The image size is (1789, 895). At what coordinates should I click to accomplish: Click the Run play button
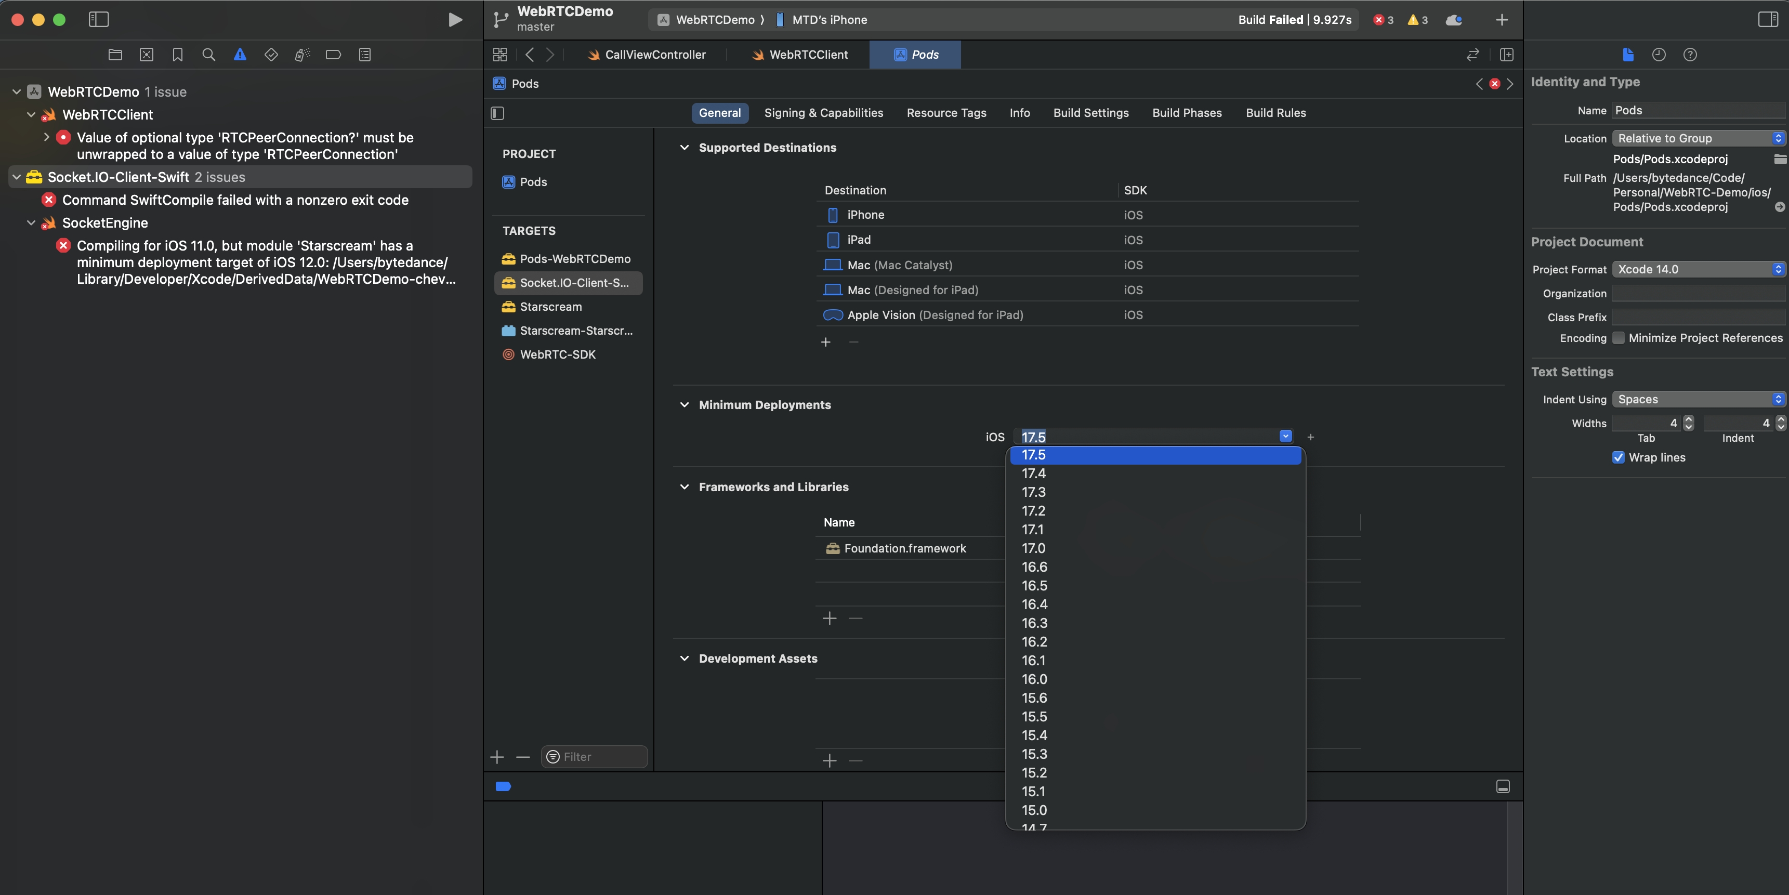pyautogui.click(x=455, y=19)
